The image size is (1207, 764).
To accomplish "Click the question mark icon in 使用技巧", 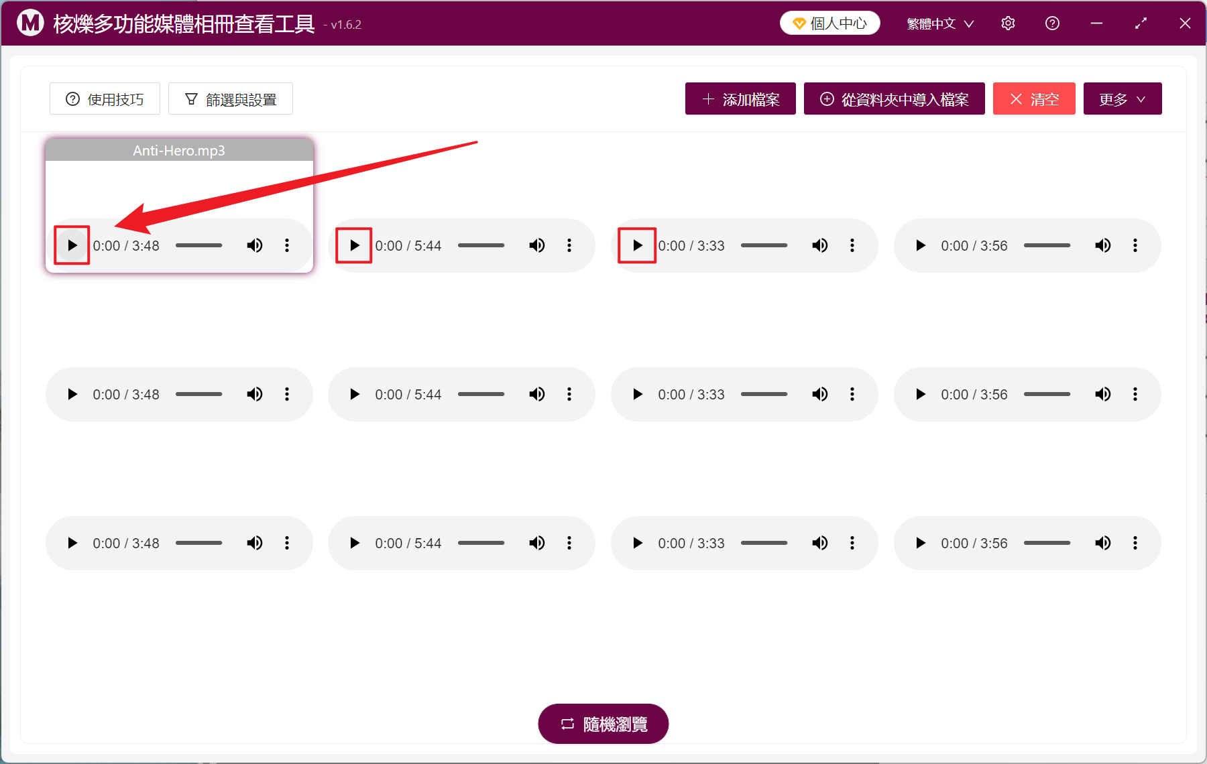I will 72,99.
